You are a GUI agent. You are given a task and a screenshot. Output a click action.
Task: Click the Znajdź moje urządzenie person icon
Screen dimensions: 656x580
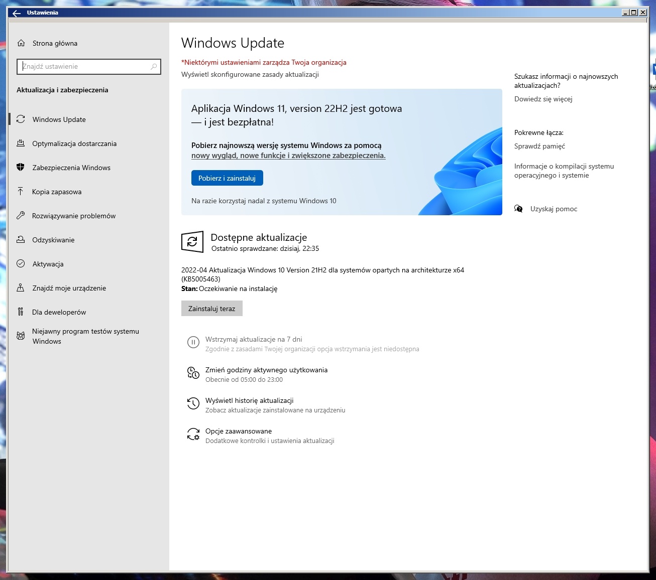21,288
